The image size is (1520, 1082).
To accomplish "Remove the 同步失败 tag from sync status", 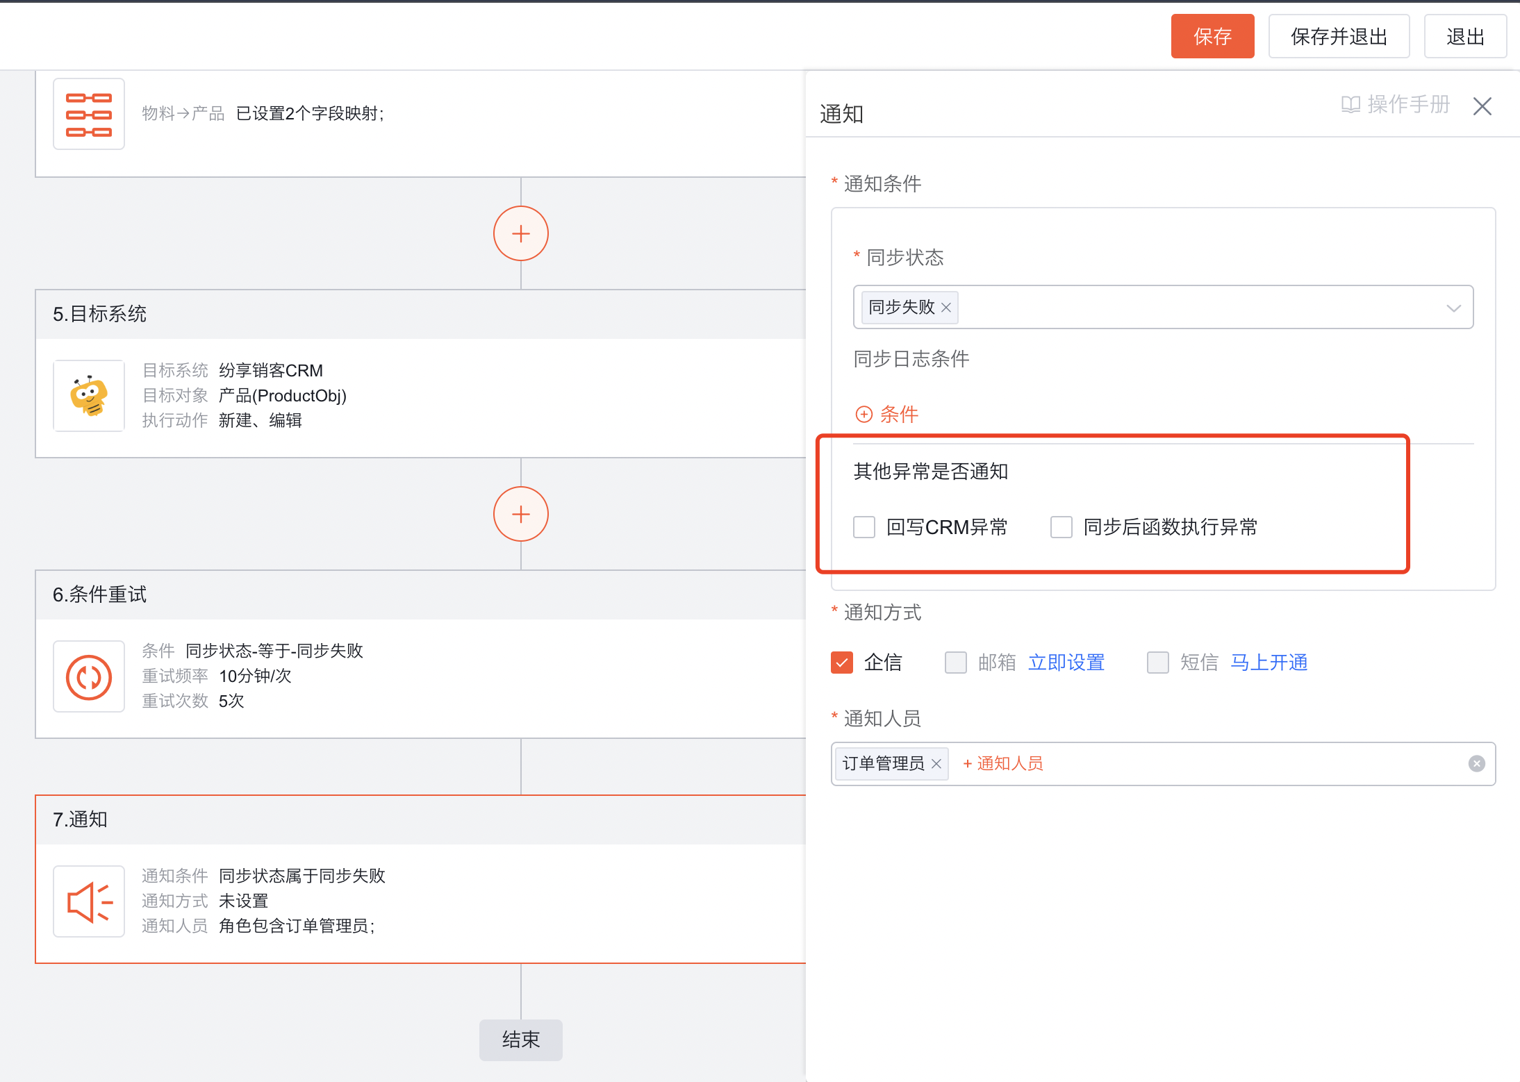I will (x=945, y=307).
